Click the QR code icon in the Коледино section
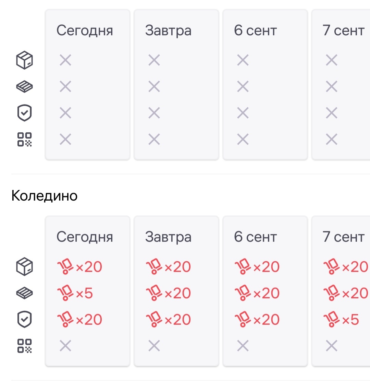Viewport: 370px width, 381px height. click(x=25, y=346)
